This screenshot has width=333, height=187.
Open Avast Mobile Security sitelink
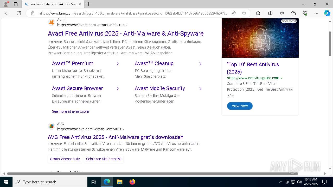tap(160, 88)
